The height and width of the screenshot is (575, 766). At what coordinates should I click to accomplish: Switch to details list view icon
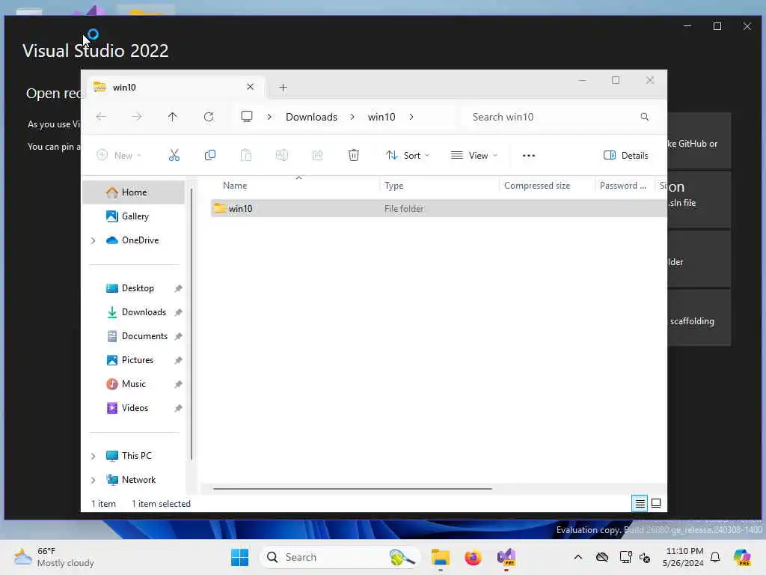(640, 503)
